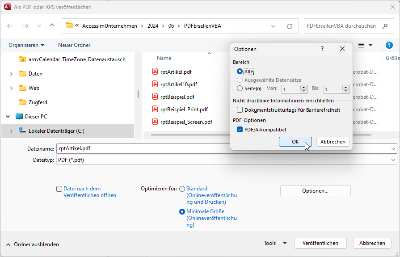Click the AccessImUnternehmen breadcrumb

point(109,26)
